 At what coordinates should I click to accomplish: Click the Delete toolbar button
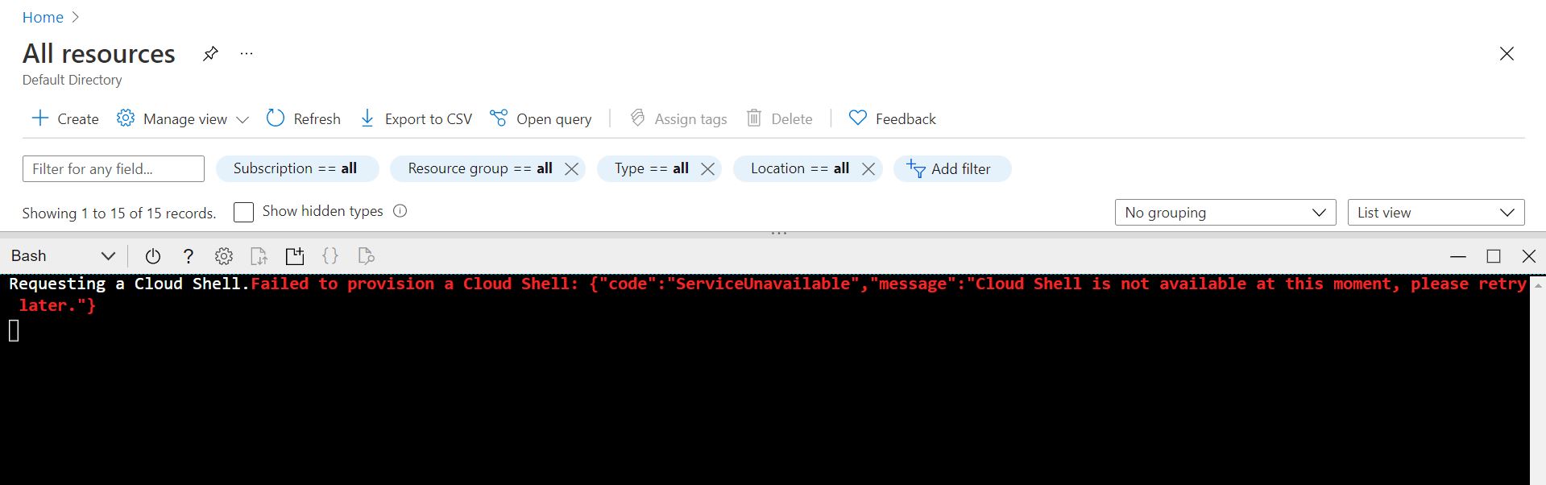(779, 118)
